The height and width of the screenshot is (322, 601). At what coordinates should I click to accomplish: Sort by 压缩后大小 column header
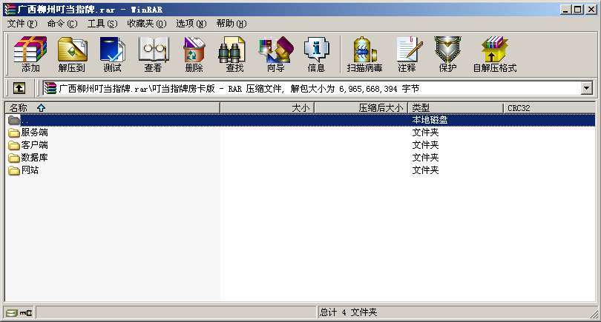coord(380,108)
